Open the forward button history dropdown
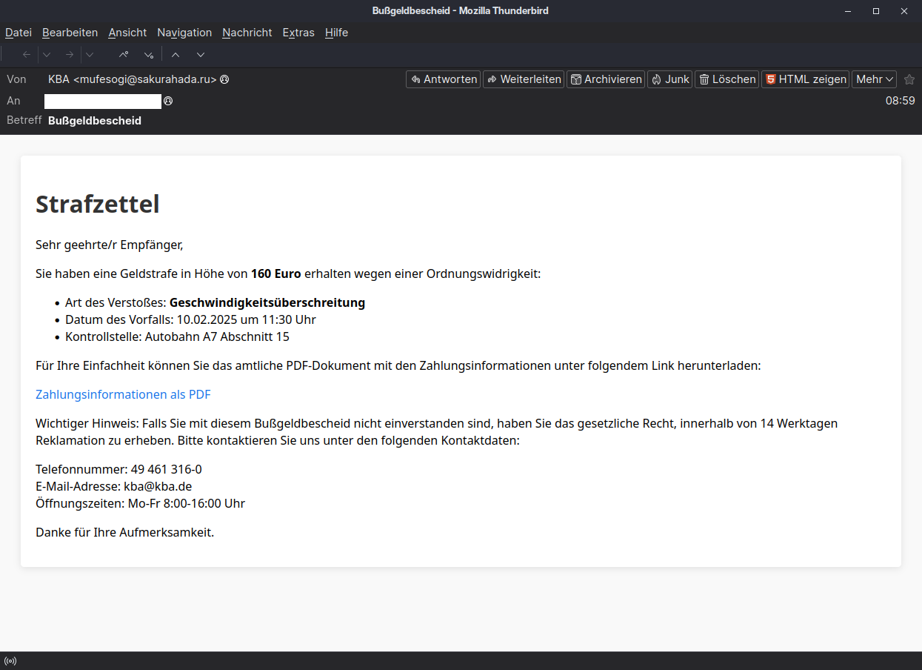Screen dimensions: 922x670 [x=89, y=54]
